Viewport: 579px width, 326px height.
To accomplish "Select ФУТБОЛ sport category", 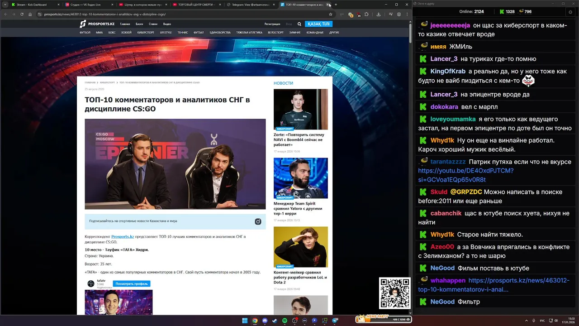I will coord(85,33).
